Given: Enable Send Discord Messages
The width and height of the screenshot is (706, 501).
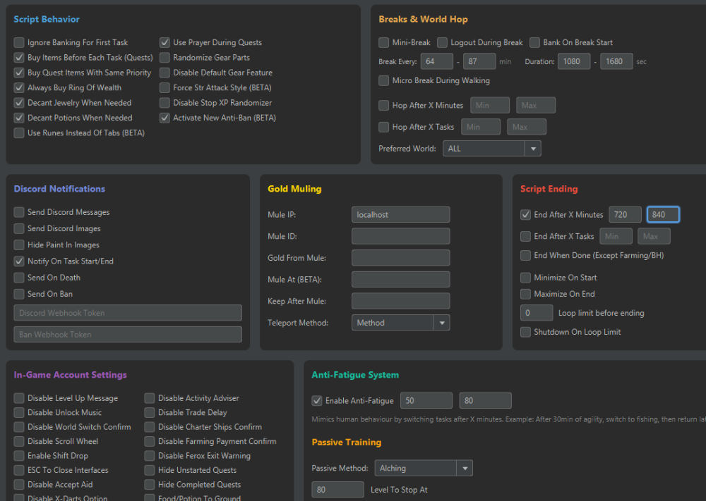Looking at the screenshot, I should point(19,212).
